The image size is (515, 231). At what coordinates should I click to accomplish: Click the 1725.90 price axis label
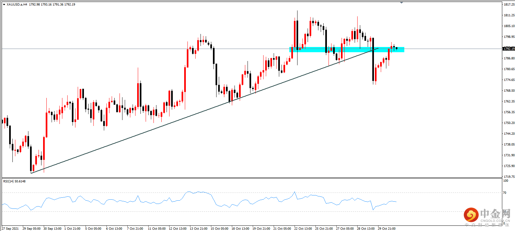(509, 166)
